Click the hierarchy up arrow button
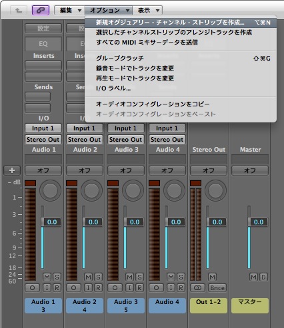This screenshot has width=284, height=328. coord(19,11)
